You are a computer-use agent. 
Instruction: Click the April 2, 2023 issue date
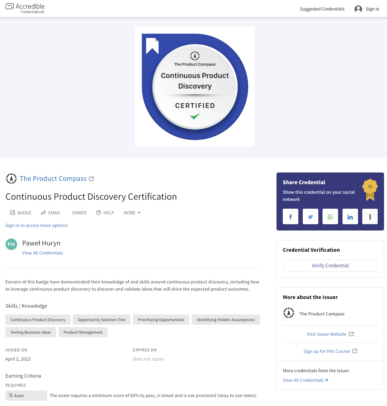pyautogui.click(x=18, y=359)
